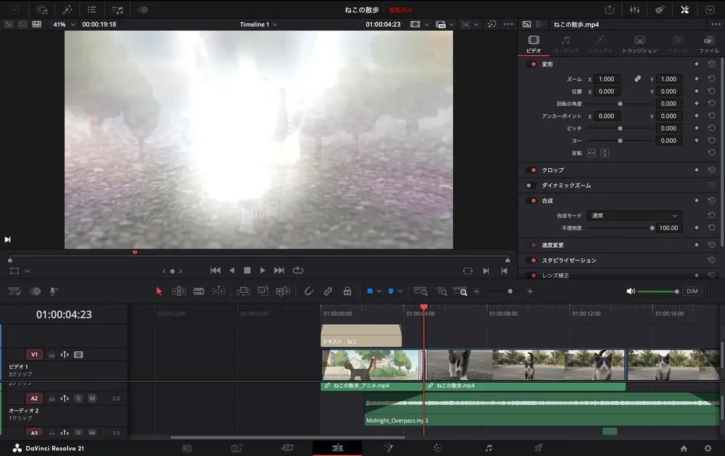Open the 合成モード dropdown showing 通常

634,215
